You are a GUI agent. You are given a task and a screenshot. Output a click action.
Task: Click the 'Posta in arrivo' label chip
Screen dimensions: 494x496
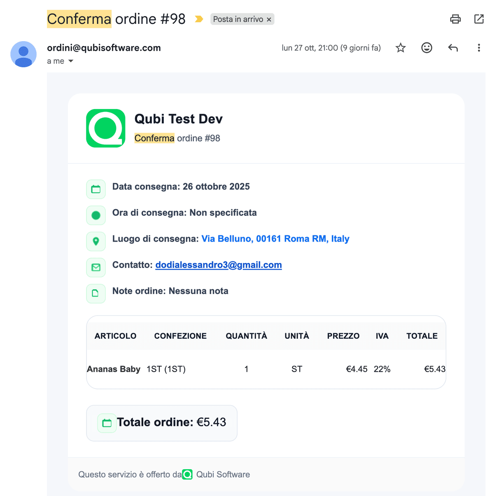[238, 19]
